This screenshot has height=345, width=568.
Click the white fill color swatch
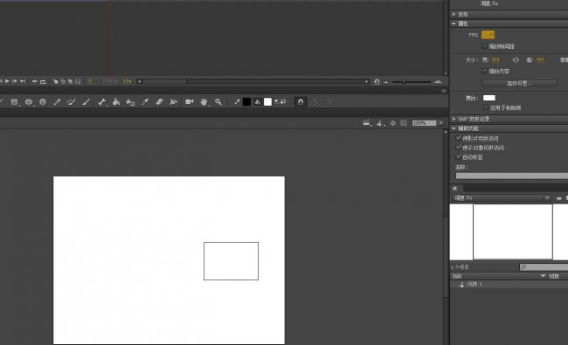pos(267,102)
